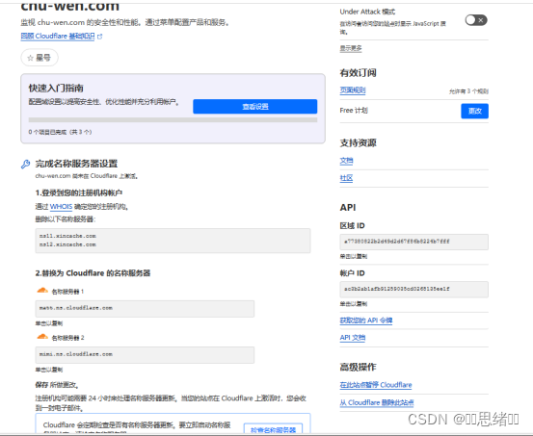This screenshot has height=436, width=533.
Task: Open the Cloudflare basics review link
Action: [58, 36]
